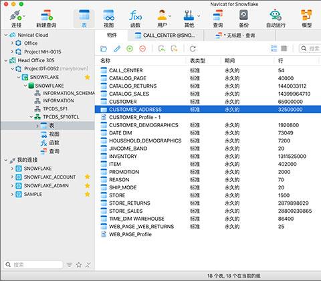Click the open table folder icon
321x281 pixels.
pyautogui.click(x=104, y=49)
